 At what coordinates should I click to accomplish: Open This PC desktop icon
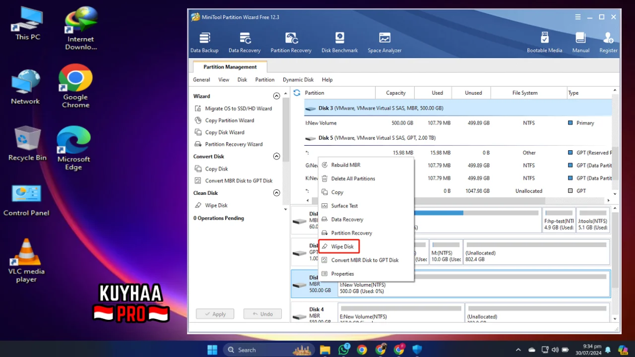tap(28, 23)
